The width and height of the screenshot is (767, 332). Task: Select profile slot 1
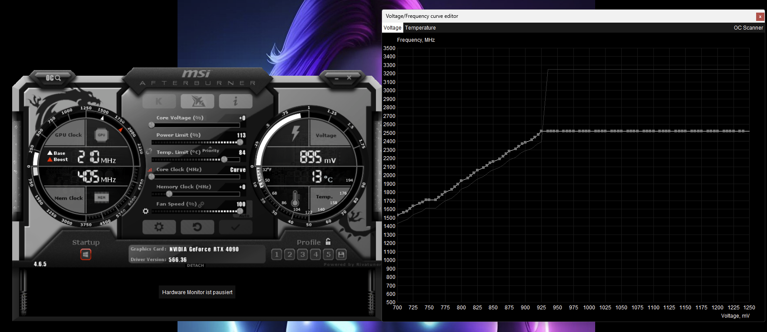pos(277,254)
